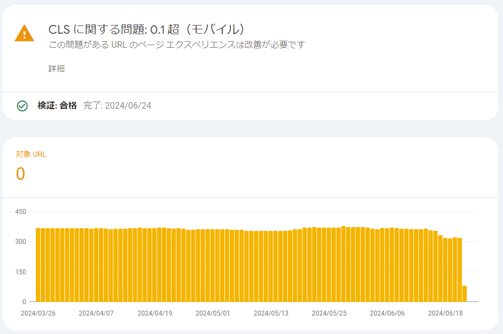Click the 2024/04/07 date axis label
Screen dimensions: 503x334
96,313
